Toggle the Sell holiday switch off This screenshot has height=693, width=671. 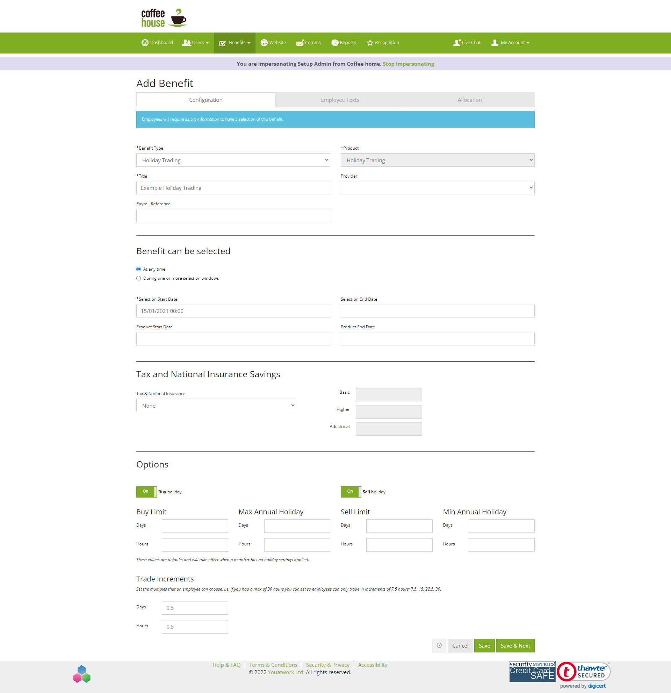(x=351, y=492)
